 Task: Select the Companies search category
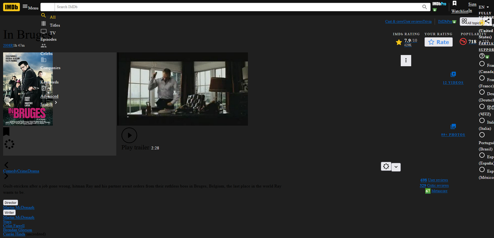[x=51, y=68]
